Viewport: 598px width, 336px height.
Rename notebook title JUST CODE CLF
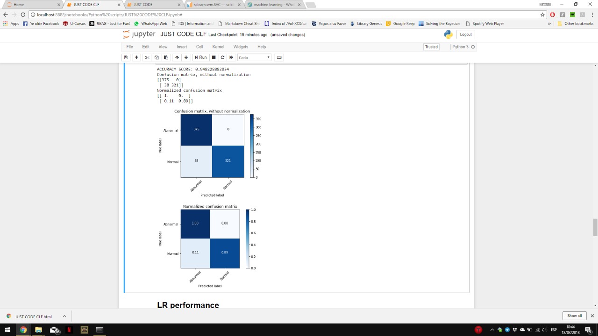point(183,34)
